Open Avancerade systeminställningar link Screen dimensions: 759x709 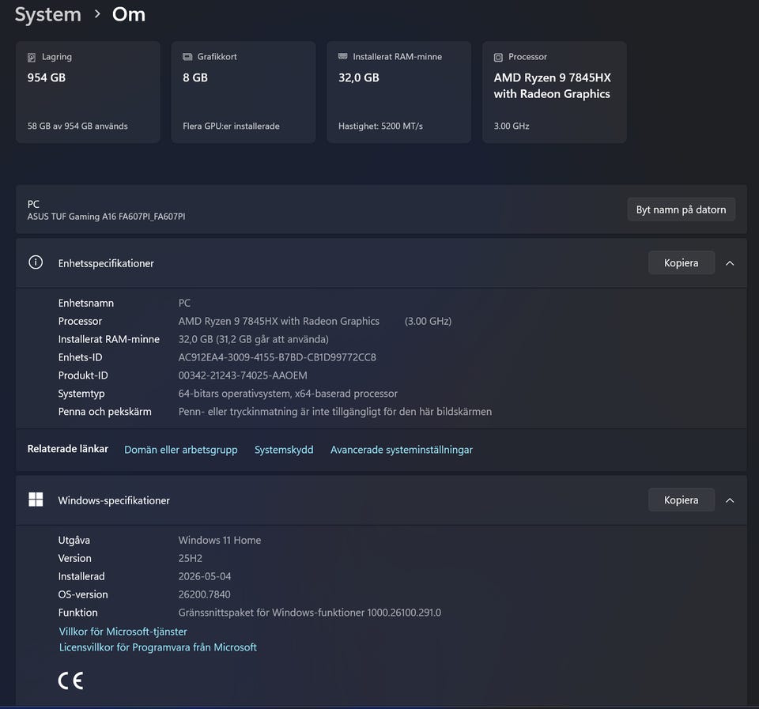(x=402, y=450)
